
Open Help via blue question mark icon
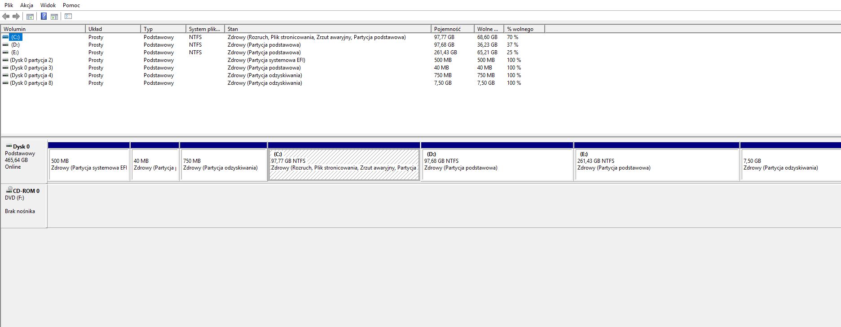pyautogui.click(x=44, y=17)
